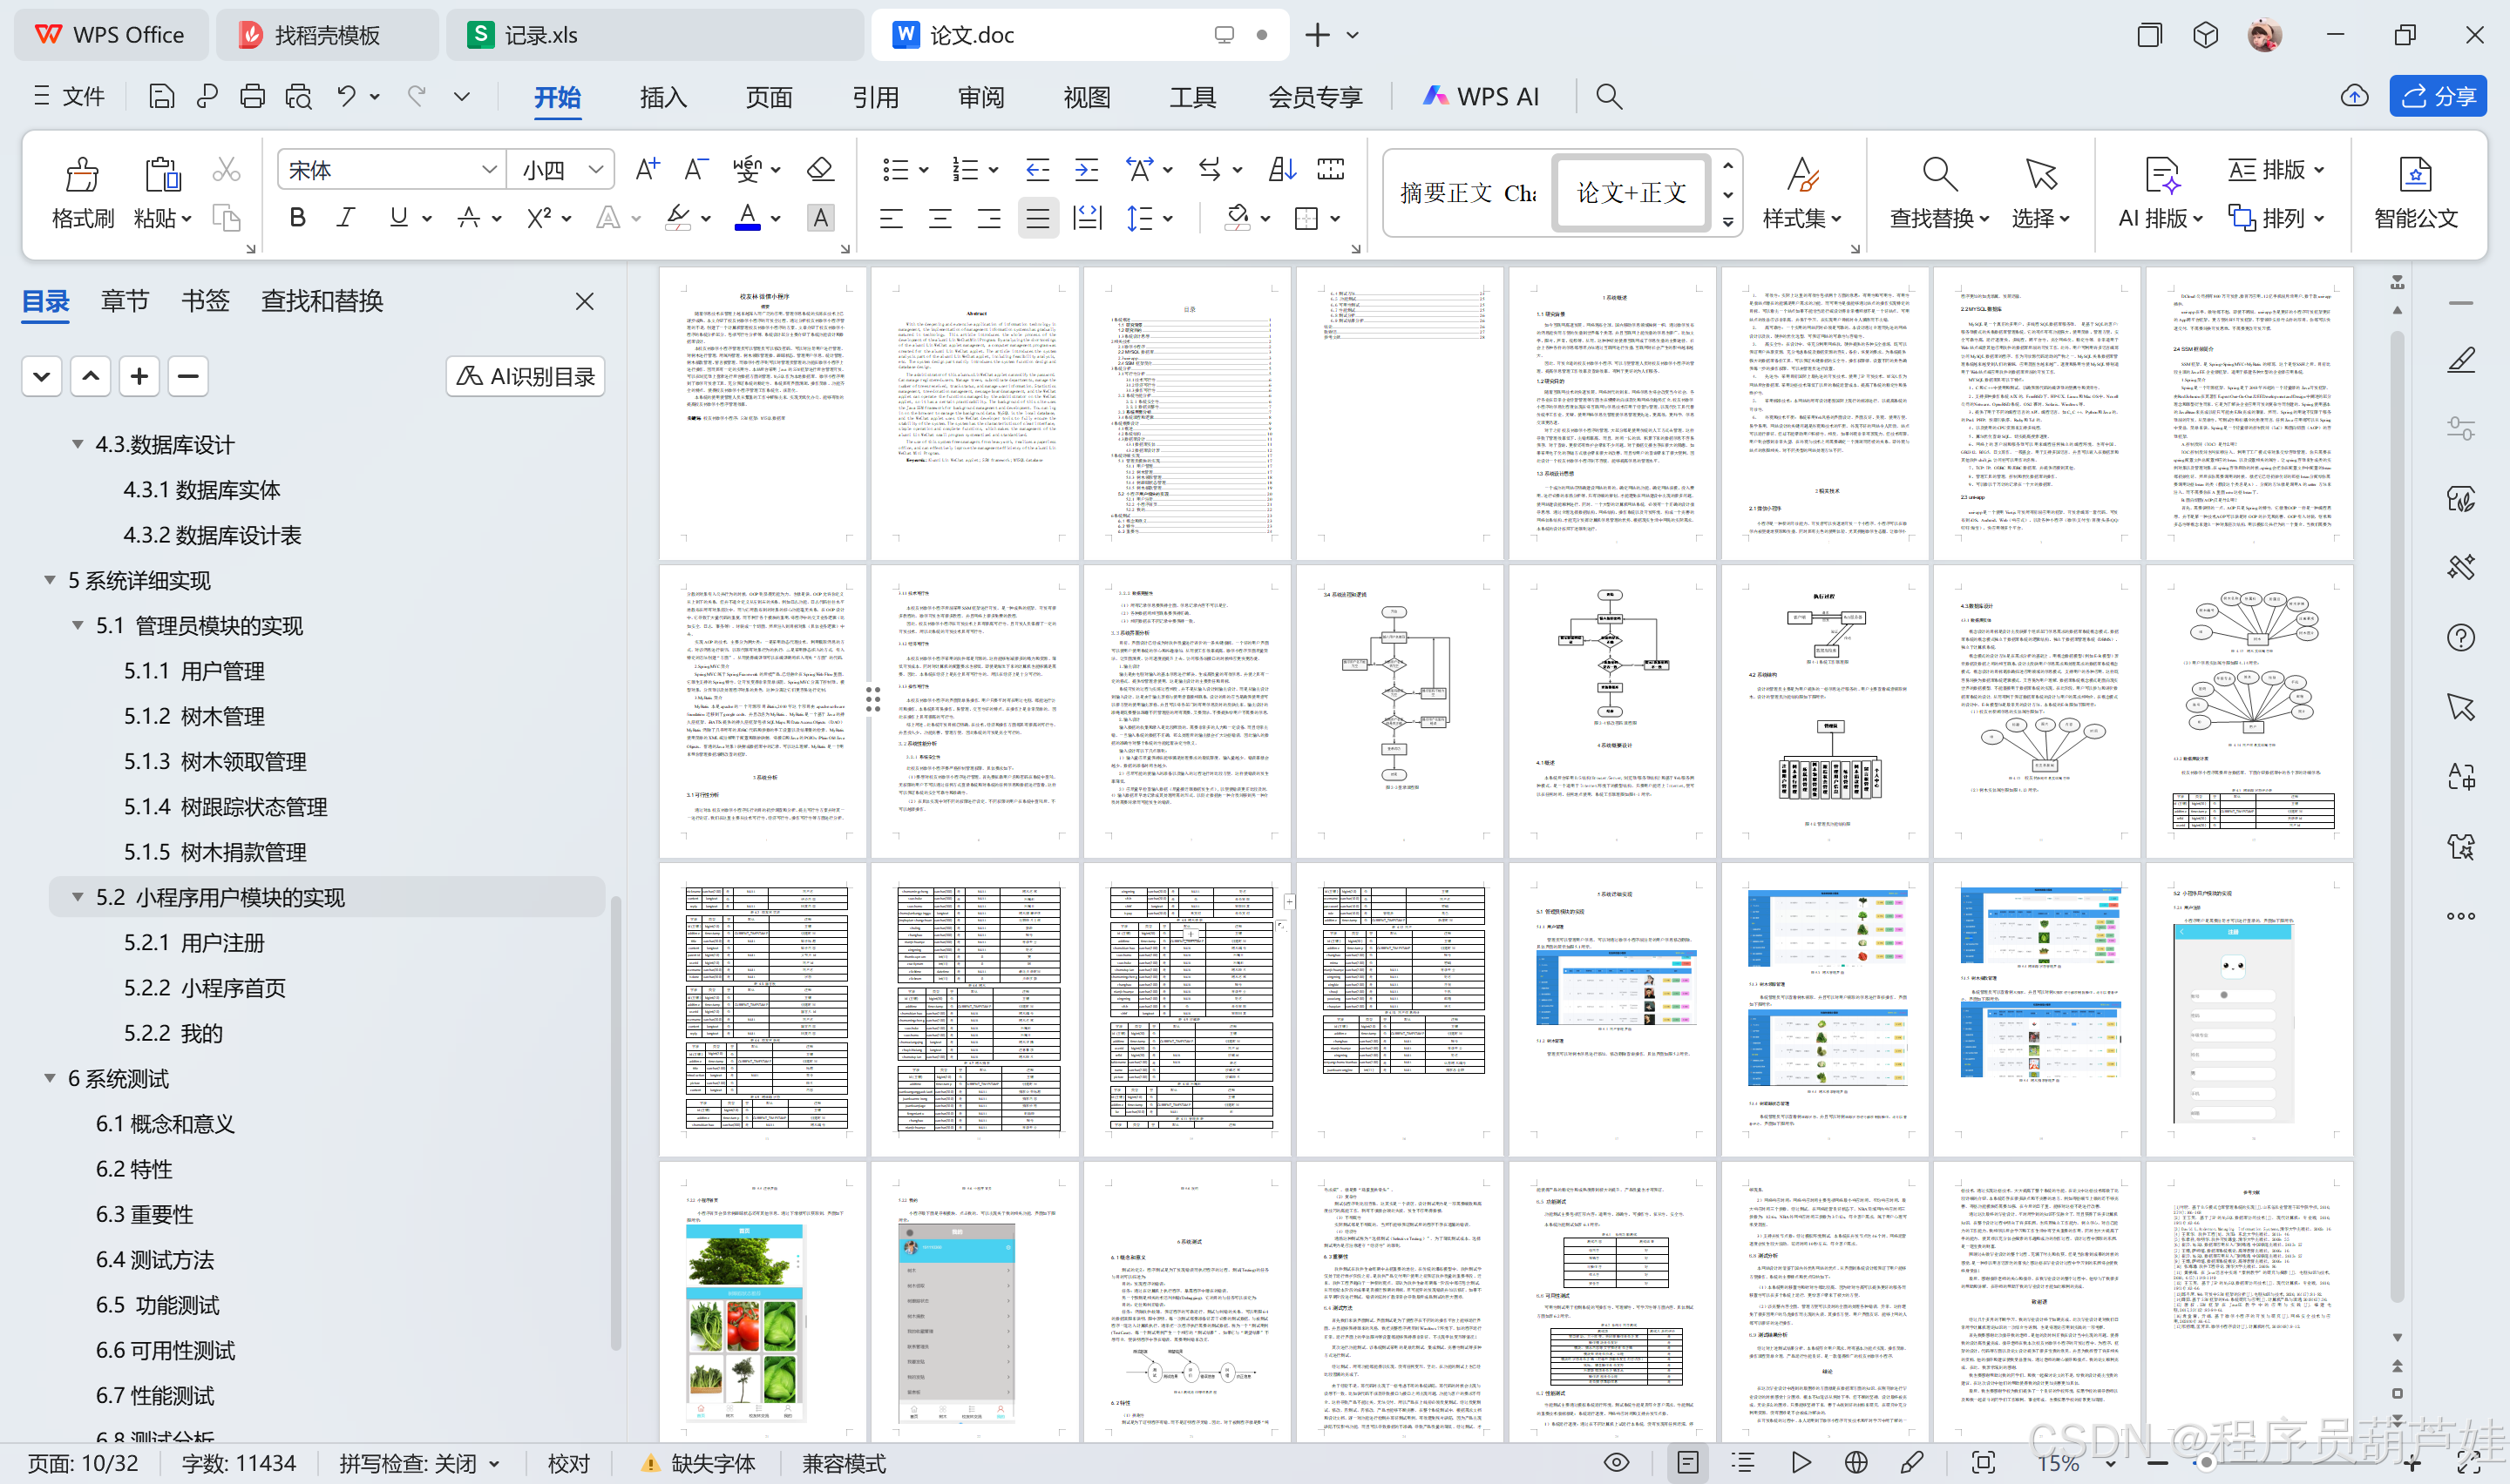The width and height of the screenshot is (2510, 1484).
Task: Collapse the 5 系统详细实现 outline node
Action: 49,580
